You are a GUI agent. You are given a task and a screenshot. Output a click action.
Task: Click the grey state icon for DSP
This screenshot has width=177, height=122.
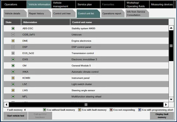click(13, 47)
